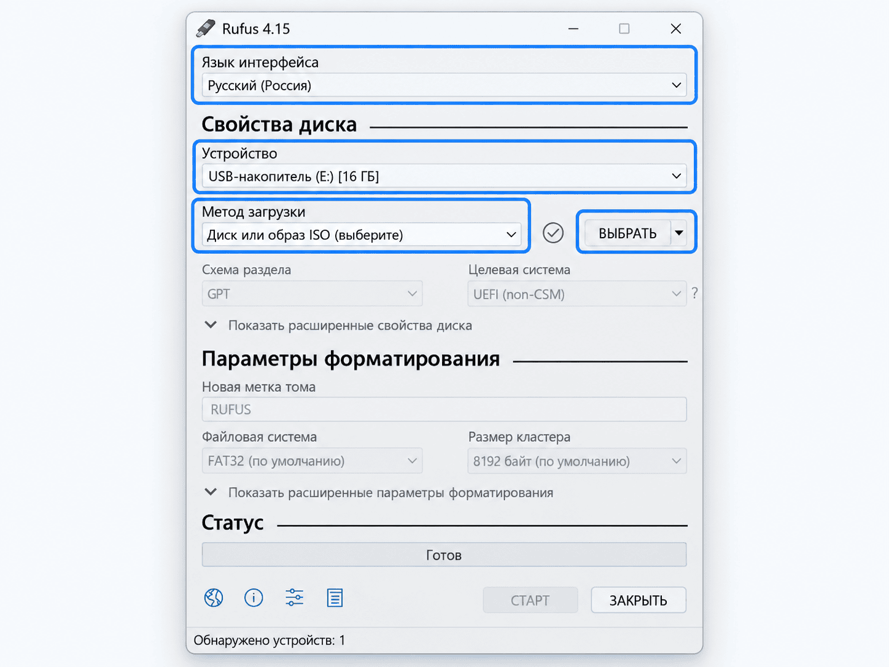Click the Готов status progress bar
The height and width of the screenshot is (667, 889).
(x=444, y=555)
